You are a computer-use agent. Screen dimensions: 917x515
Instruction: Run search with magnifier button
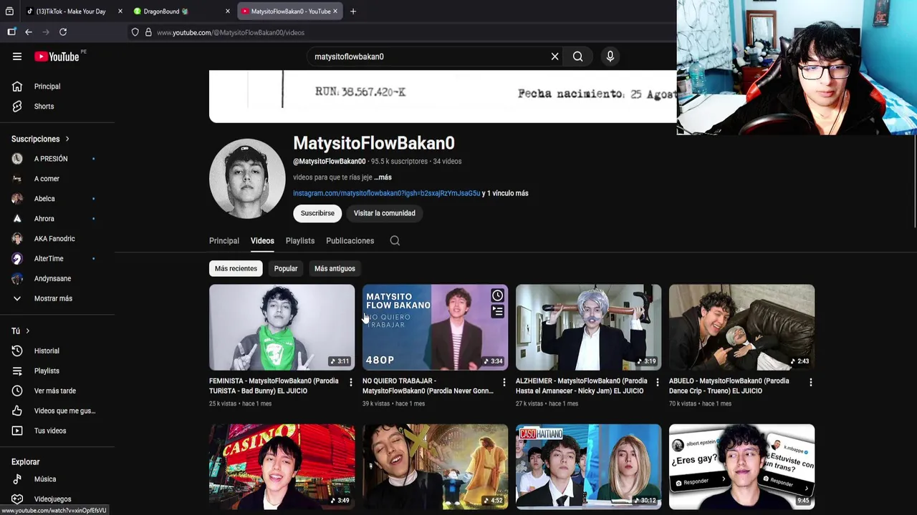577,57
